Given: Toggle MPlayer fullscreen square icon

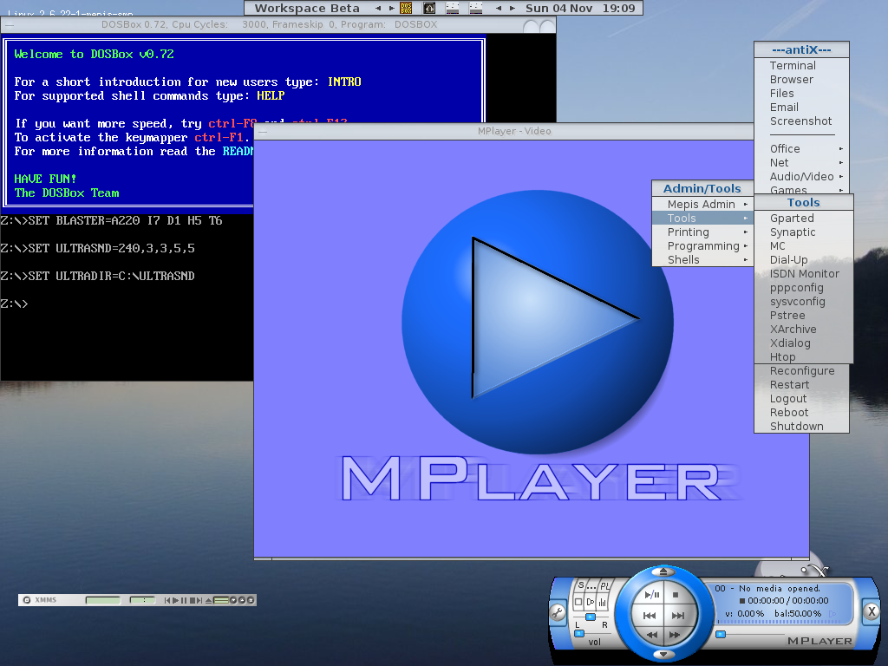Looking at the screenshot, I should pos(578,602).
